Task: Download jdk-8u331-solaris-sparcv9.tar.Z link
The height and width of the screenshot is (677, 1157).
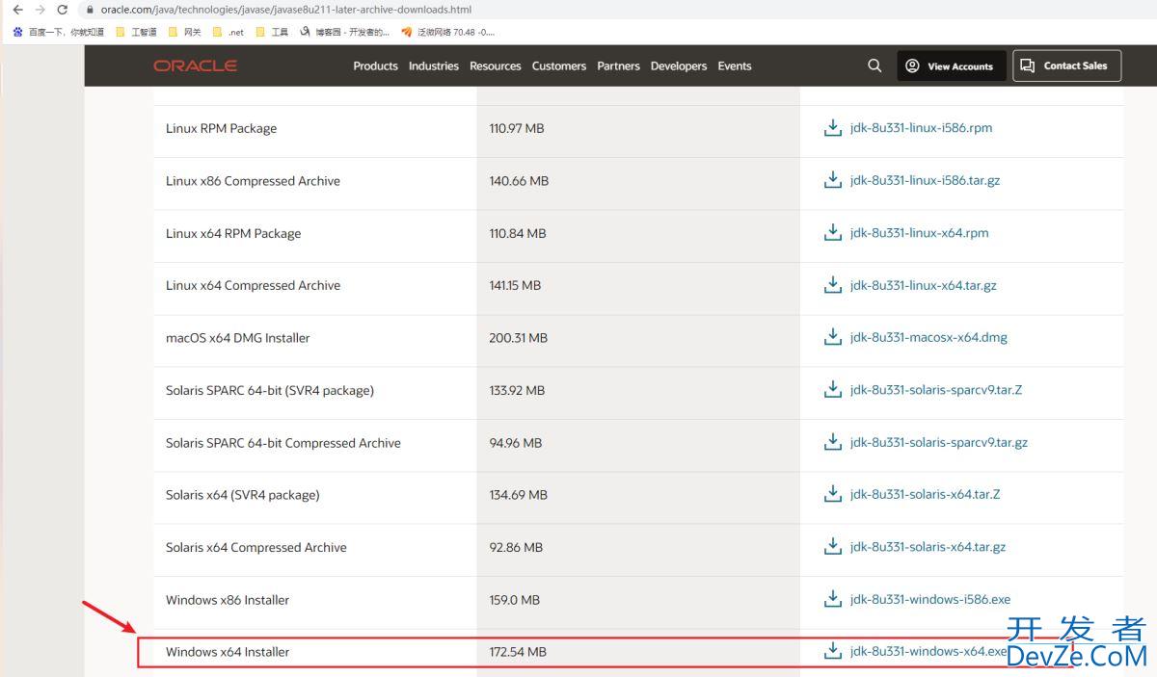Action: [936, 390]
